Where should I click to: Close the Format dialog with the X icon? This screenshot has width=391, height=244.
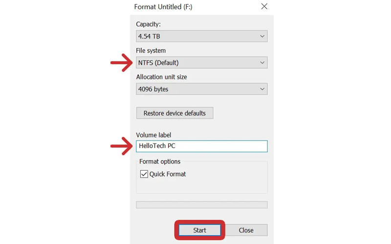pos(264,7)
